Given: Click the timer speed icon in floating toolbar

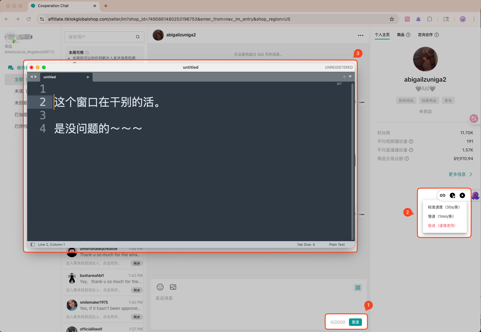Looking at the screenshot, I should (x=452, y=195).
